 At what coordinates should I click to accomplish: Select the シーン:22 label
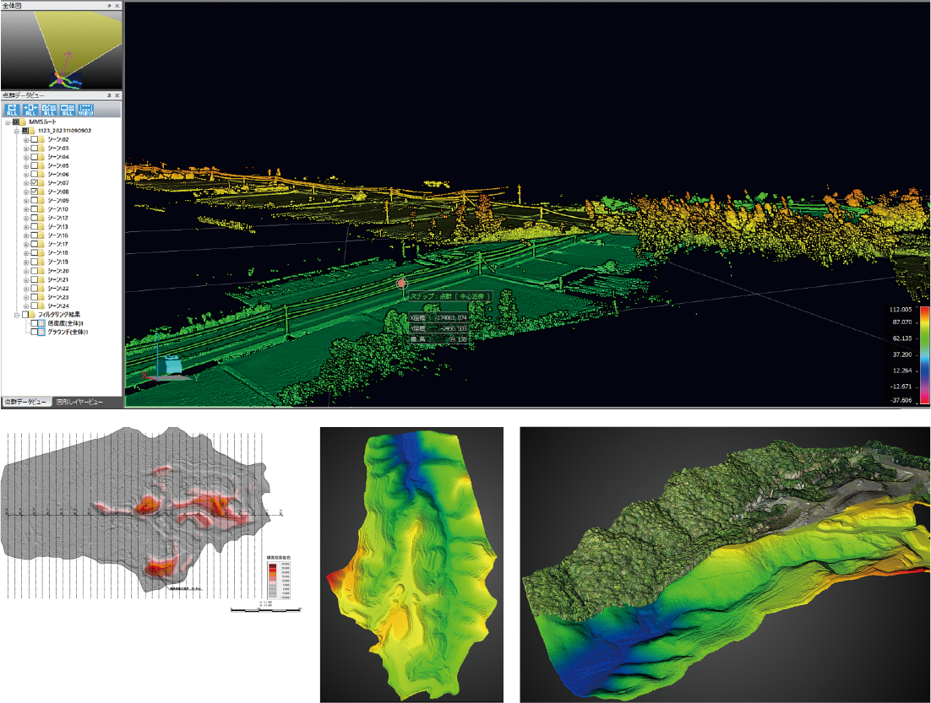tap(58, 289)
